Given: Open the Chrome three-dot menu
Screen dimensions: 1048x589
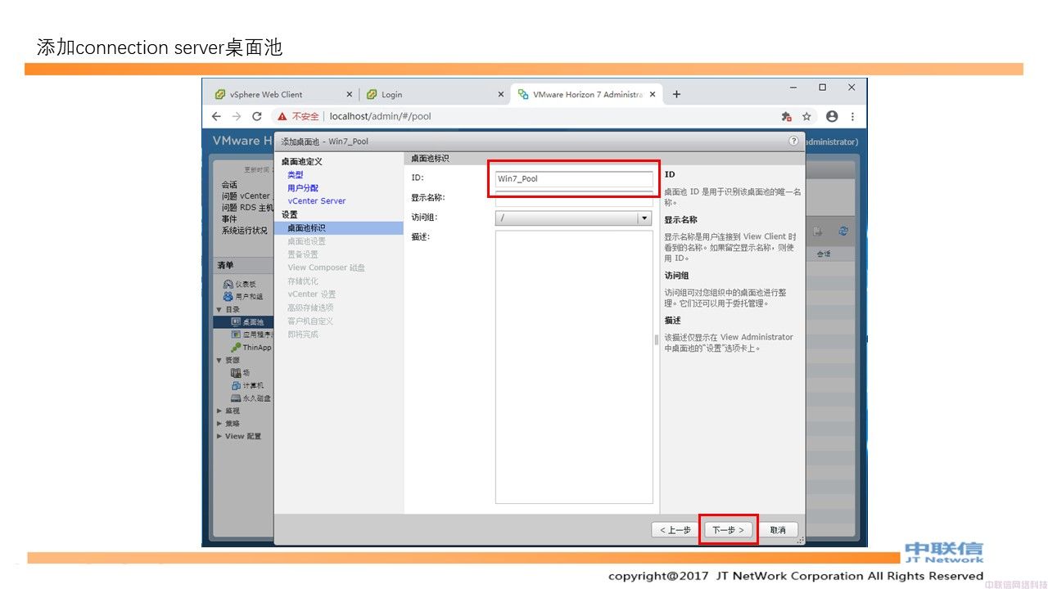Looking at the screenshot, I should pos(852,116).
